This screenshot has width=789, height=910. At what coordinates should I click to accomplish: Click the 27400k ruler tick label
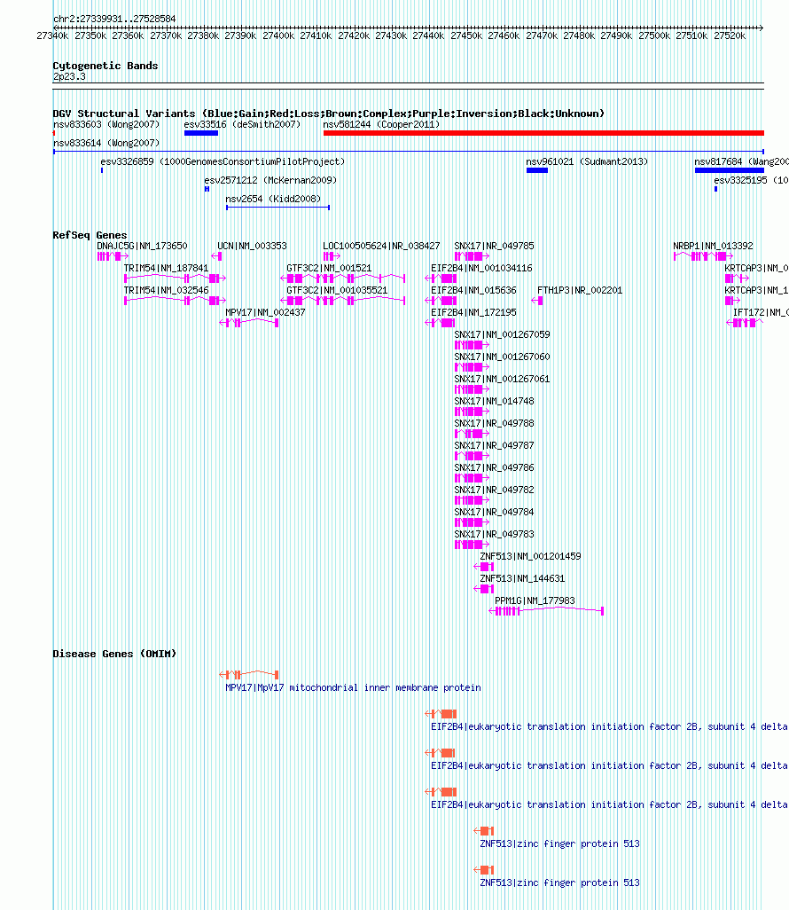tap(278, 36)
